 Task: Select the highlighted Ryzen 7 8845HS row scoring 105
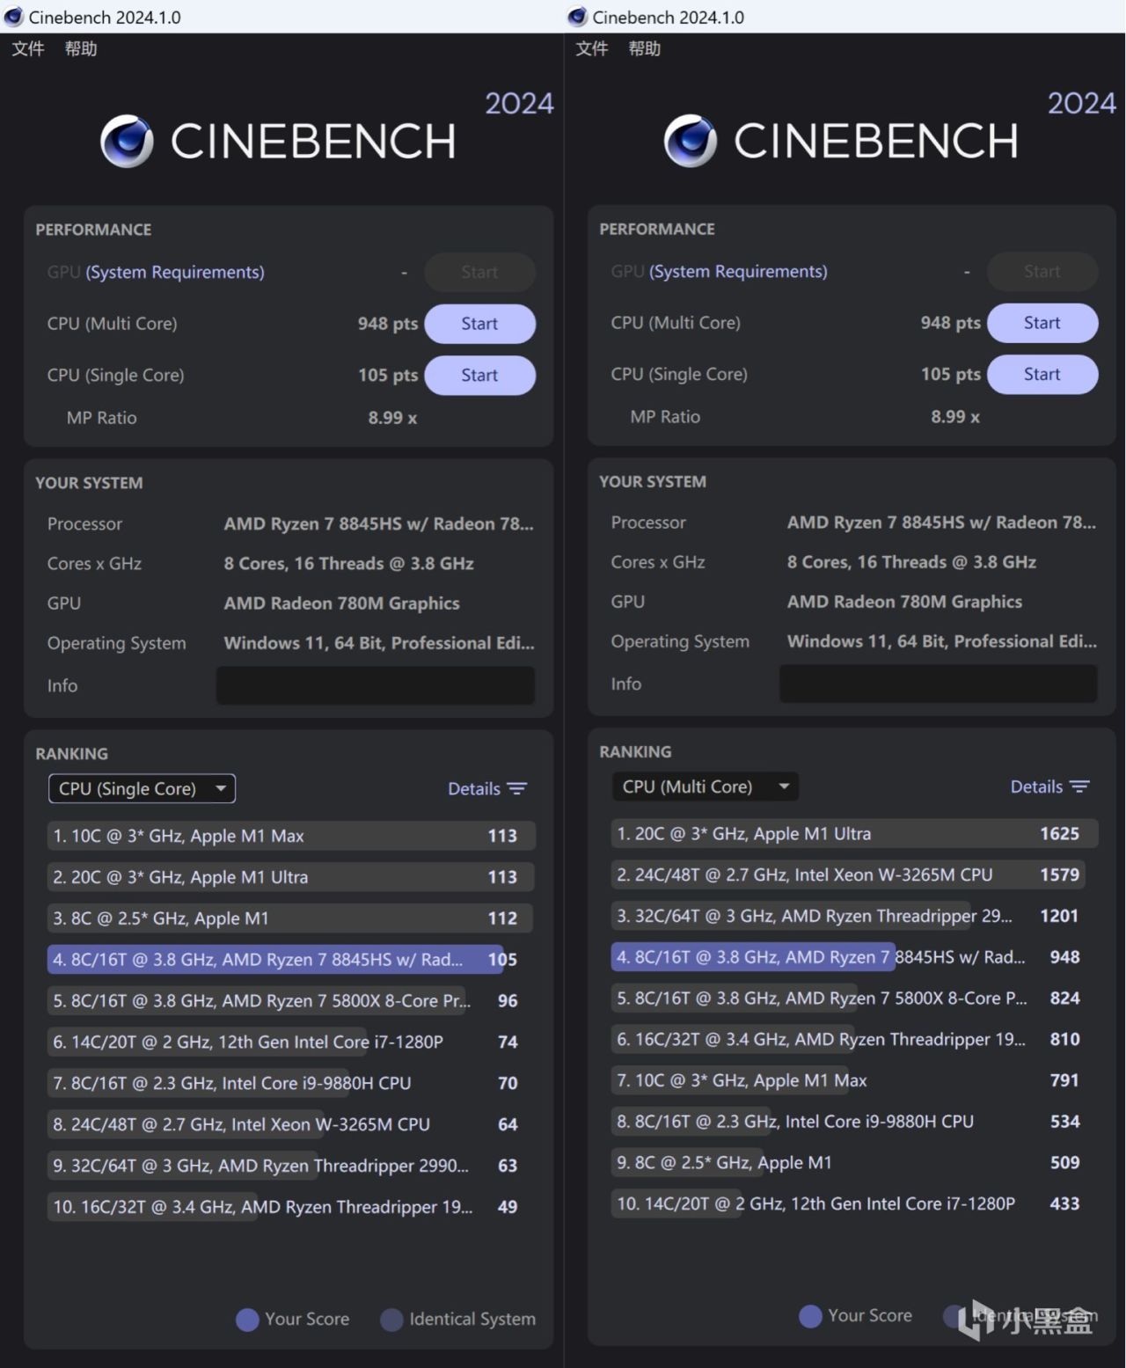point(290,960)
